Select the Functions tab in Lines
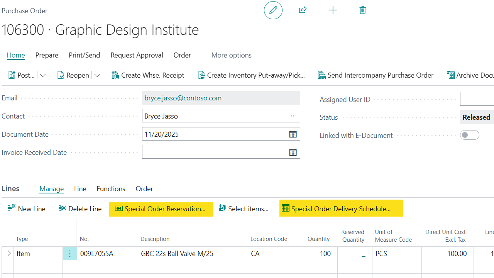Screen dimensions: 494x278 [111, 189]
